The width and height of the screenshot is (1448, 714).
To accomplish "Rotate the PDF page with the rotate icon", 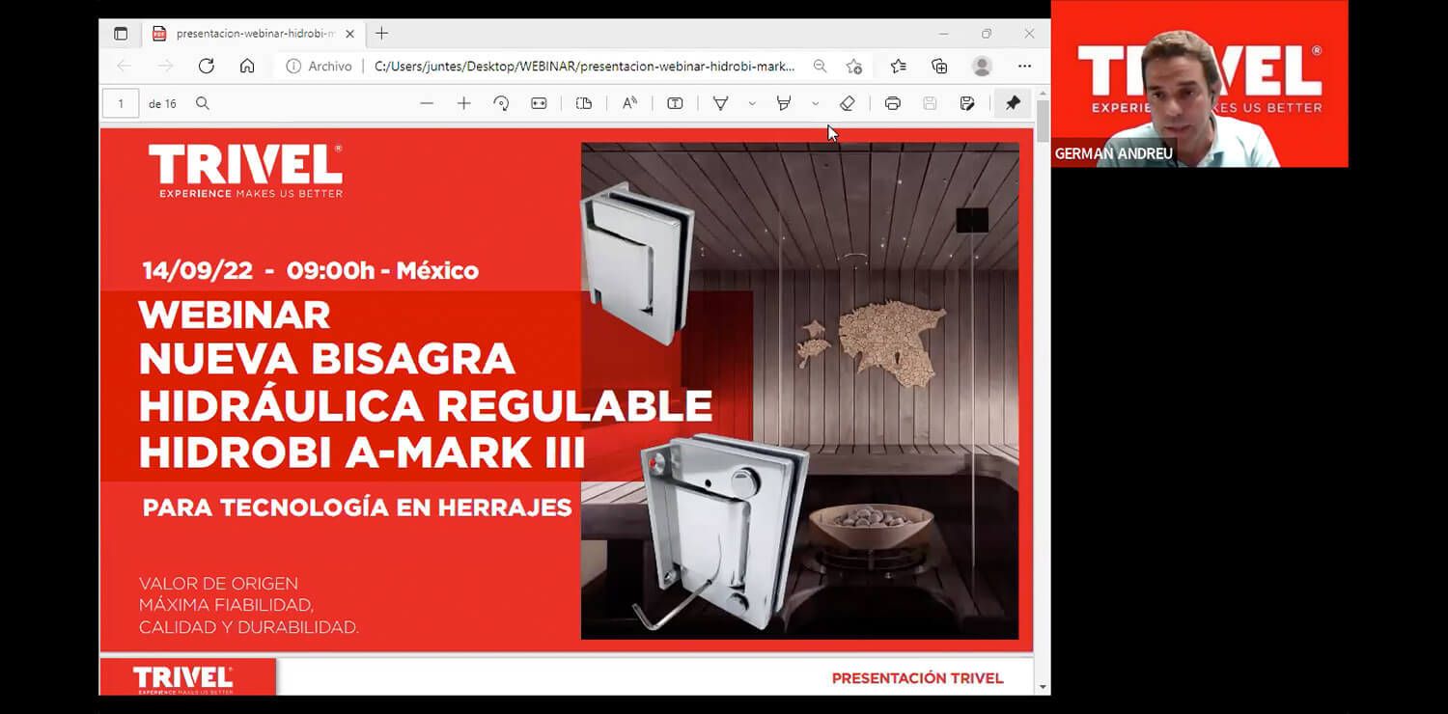I will pos(501,103).
